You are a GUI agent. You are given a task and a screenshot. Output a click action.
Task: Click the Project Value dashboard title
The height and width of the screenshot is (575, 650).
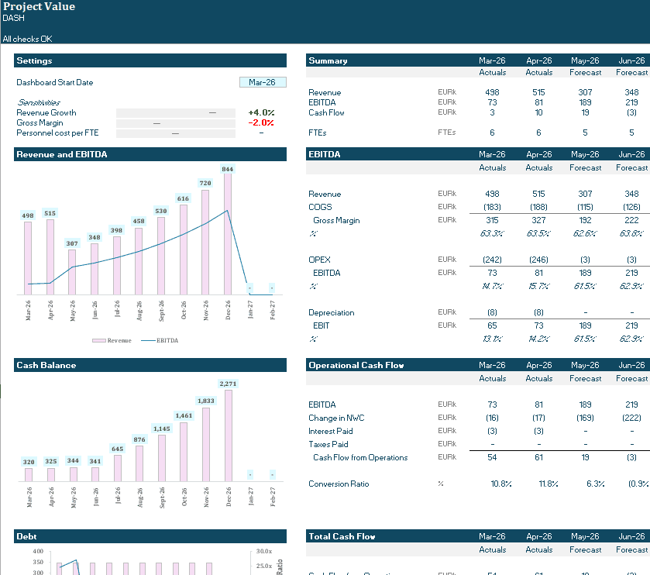click(39, 7)
